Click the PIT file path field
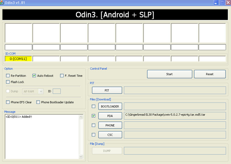231x164 pixels. (x=175, y=90)
